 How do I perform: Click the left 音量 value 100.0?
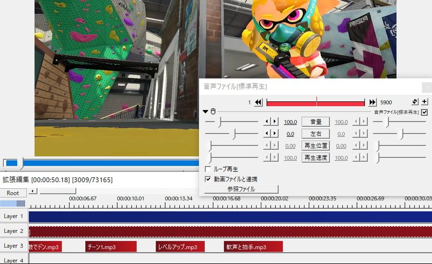pyautogui.click(x=291, y=122)
